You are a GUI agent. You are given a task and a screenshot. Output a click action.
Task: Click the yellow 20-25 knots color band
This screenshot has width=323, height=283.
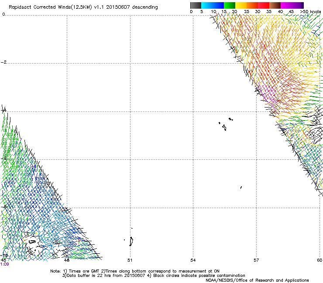tap(241, 5)
